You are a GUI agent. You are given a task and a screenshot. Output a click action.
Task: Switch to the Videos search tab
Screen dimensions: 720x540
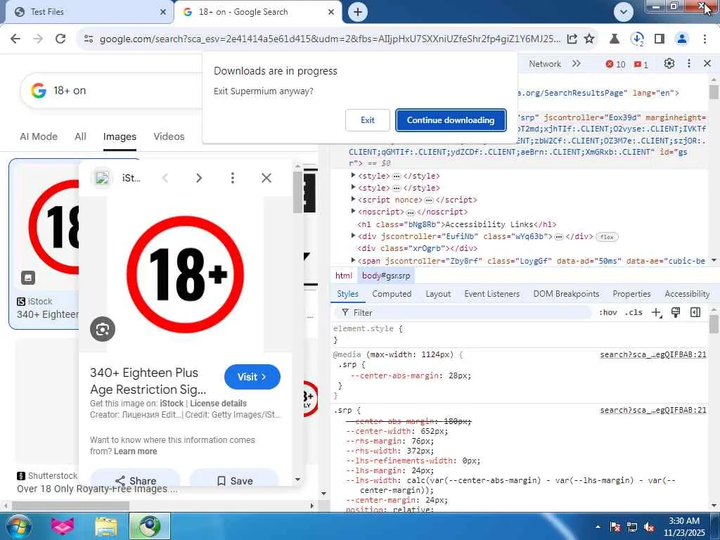pos(169,136)
